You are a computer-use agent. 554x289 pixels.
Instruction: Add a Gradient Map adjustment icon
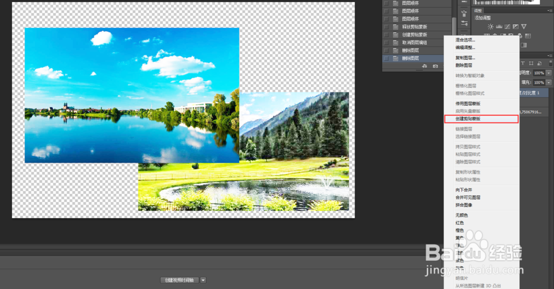pos(524,45)
